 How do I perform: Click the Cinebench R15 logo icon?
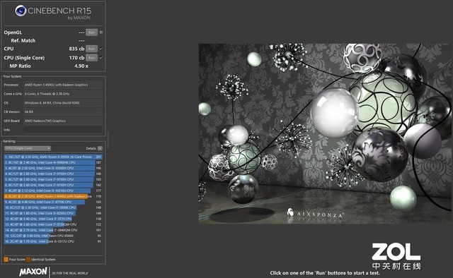pyautogui.click(x=21, y=11)
